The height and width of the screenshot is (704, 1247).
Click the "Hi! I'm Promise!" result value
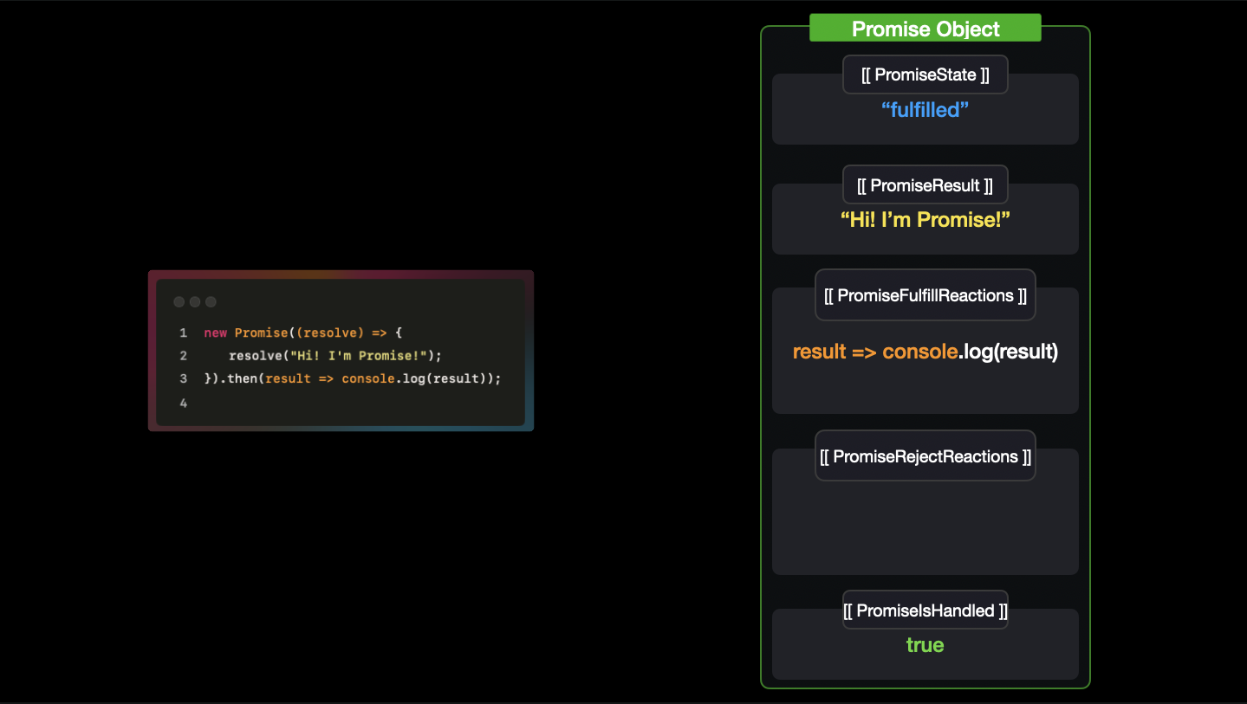tap(925, 220)
